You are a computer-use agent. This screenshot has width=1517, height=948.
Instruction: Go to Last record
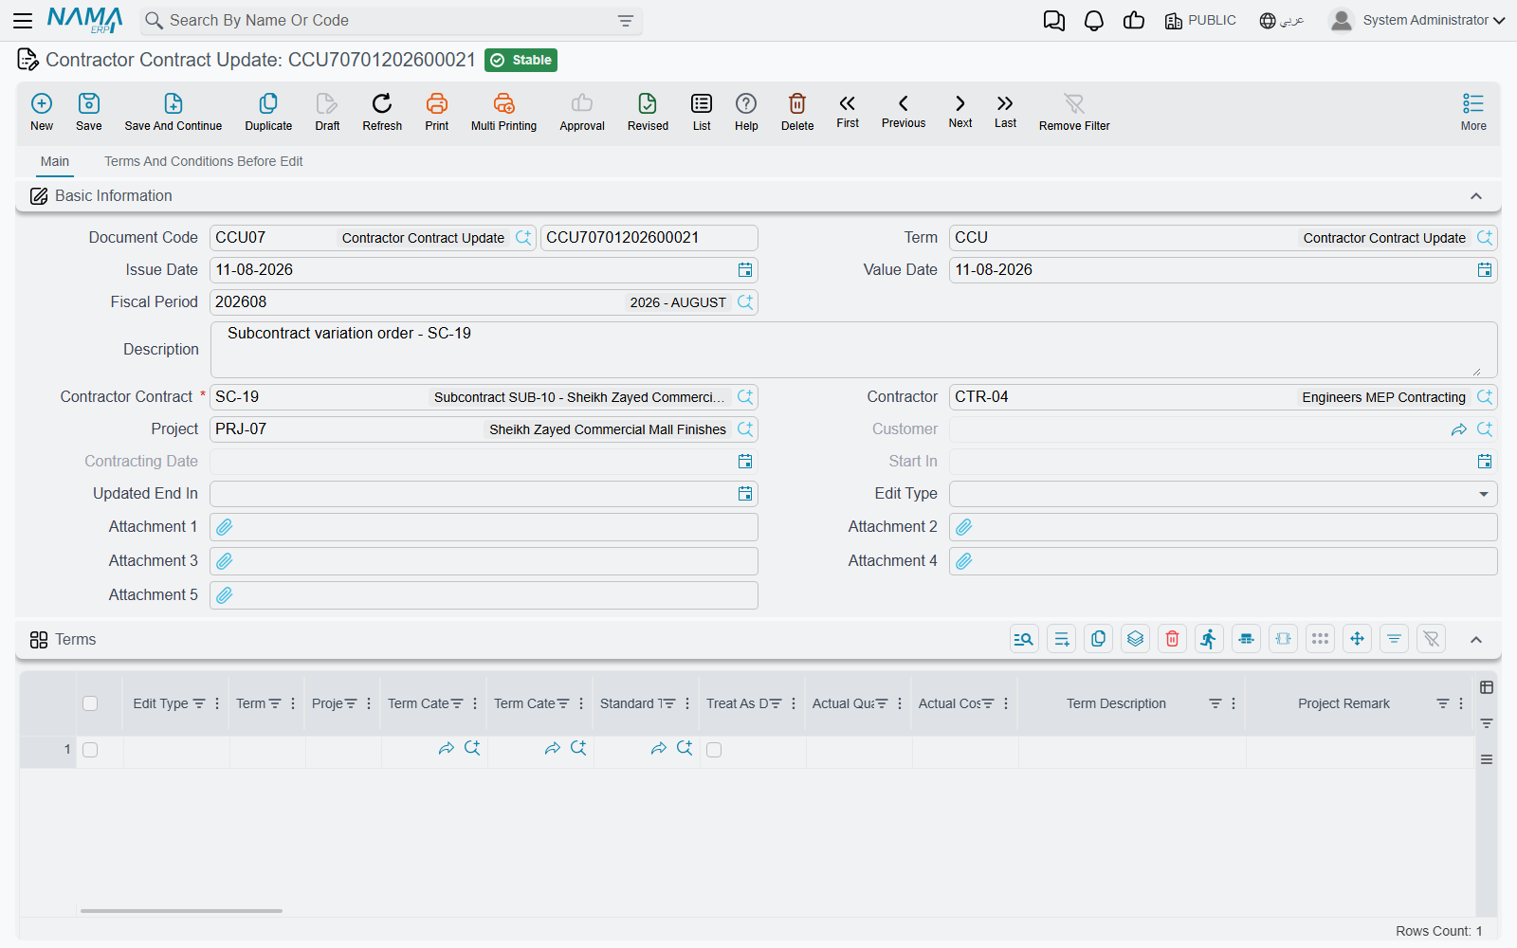coord(1005,111)
